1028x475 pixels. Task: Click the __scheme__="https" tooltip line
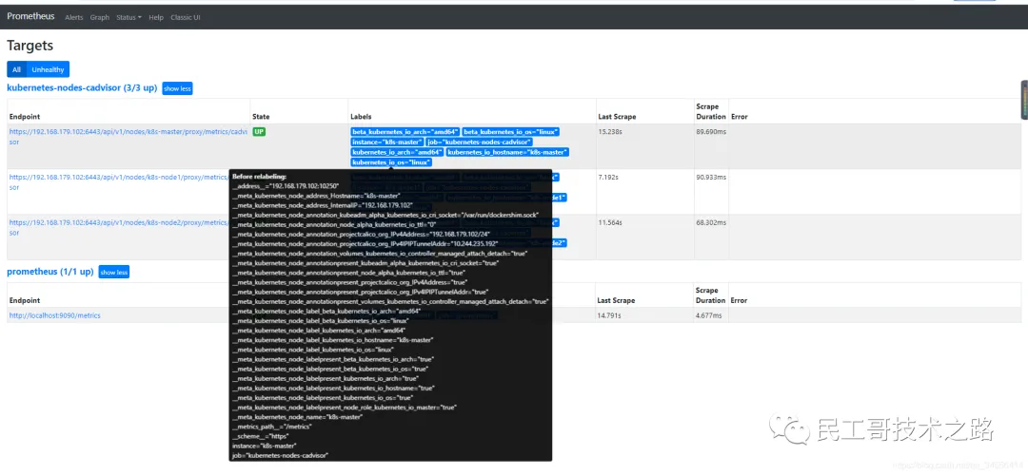click(x=259, y=436)
